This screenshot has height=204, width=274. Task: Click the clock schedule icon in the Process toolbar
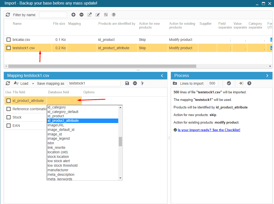point(249,83)
